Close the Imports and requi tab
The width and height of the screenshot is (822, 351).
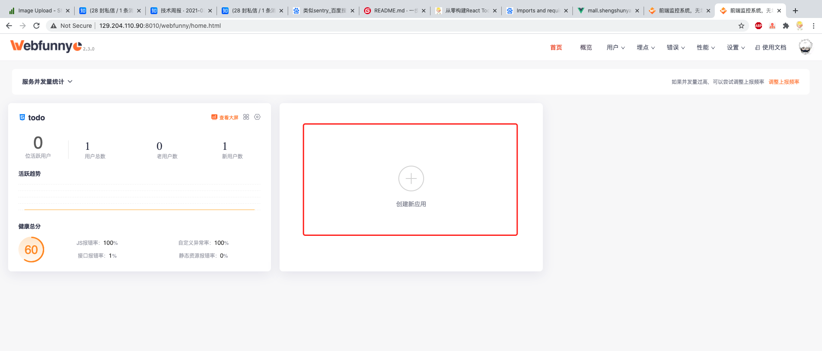[566, 11]
